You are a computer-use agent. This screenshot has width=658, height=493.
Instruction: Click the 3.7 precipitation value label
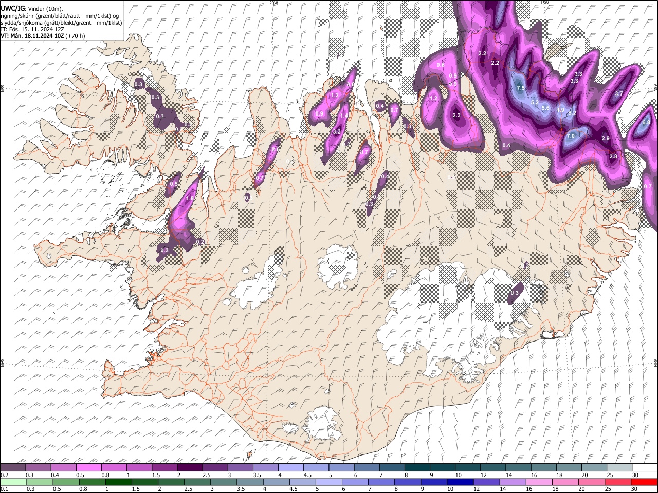(x=619, y=93)
